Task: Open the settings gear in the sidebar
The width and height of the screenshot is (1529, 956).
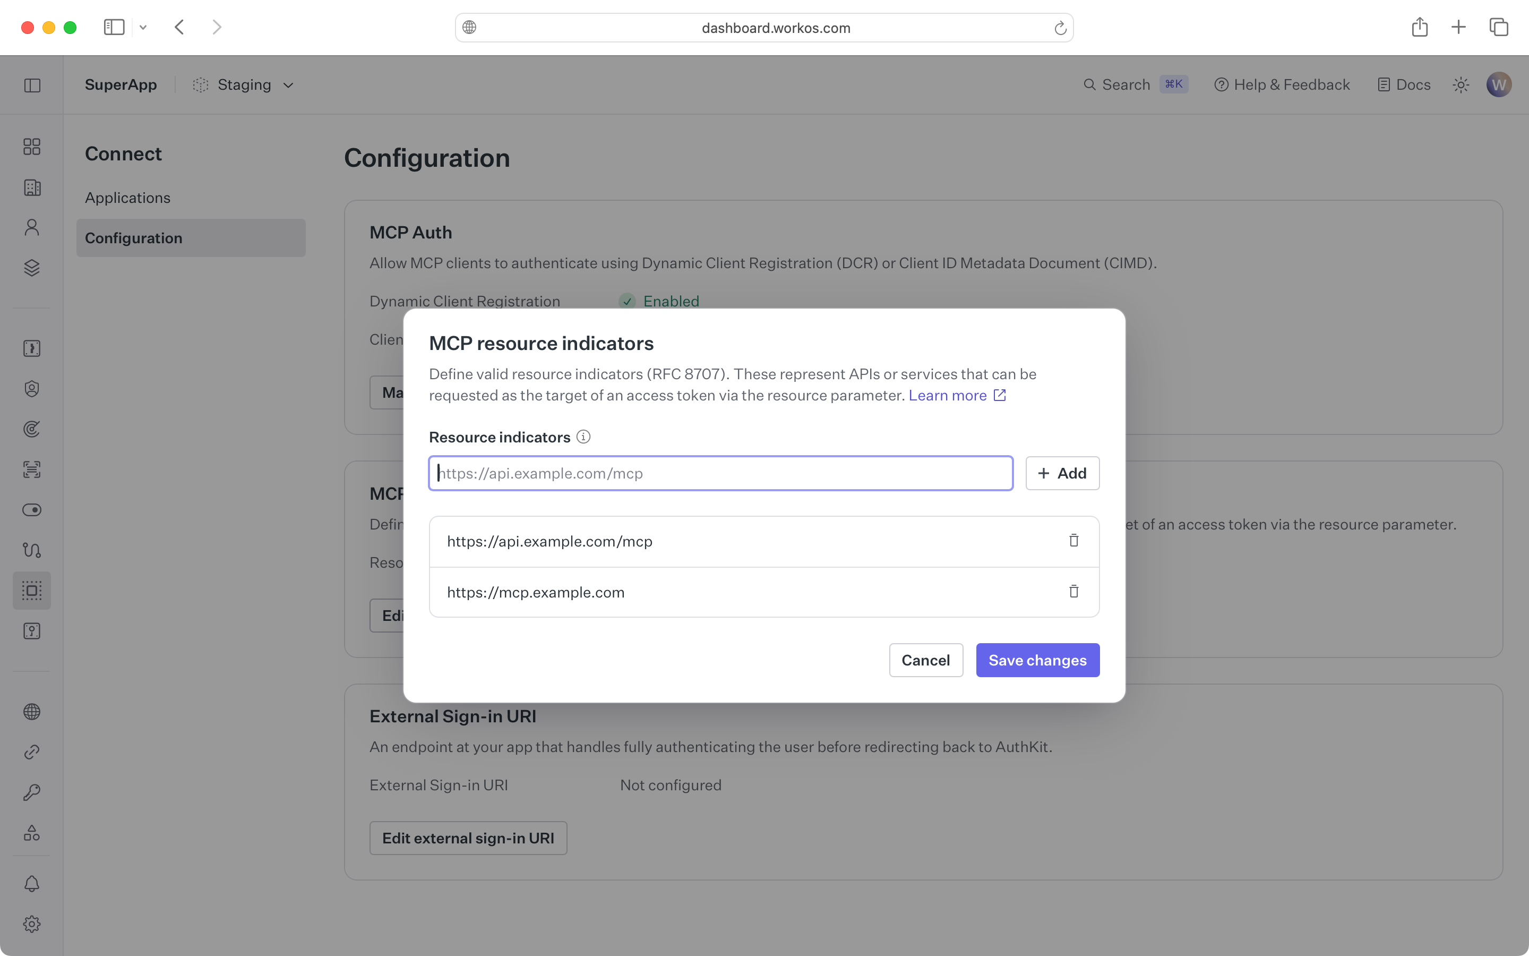Action: pyautogui.click(x=32, y=924)
